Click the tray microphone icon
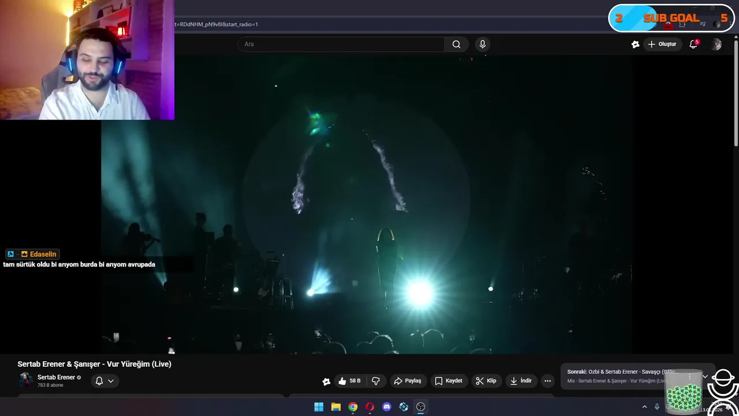The image size is (739, 416). pos(657,407)
